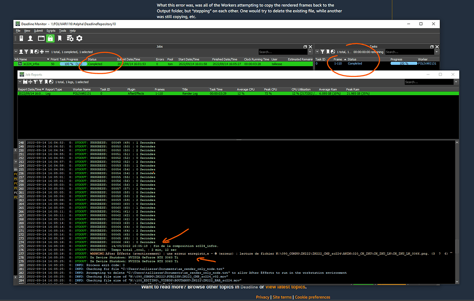Image resolution: width=474 pixels, height=301 pixels.
Task: Select the clock filter icon in the Tasks panel
Action: [333, 51]
